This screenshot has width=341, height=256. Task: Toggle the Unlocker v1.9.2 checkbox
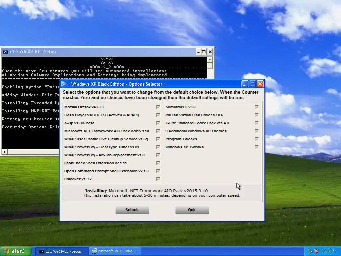click(x=158, y=179)
